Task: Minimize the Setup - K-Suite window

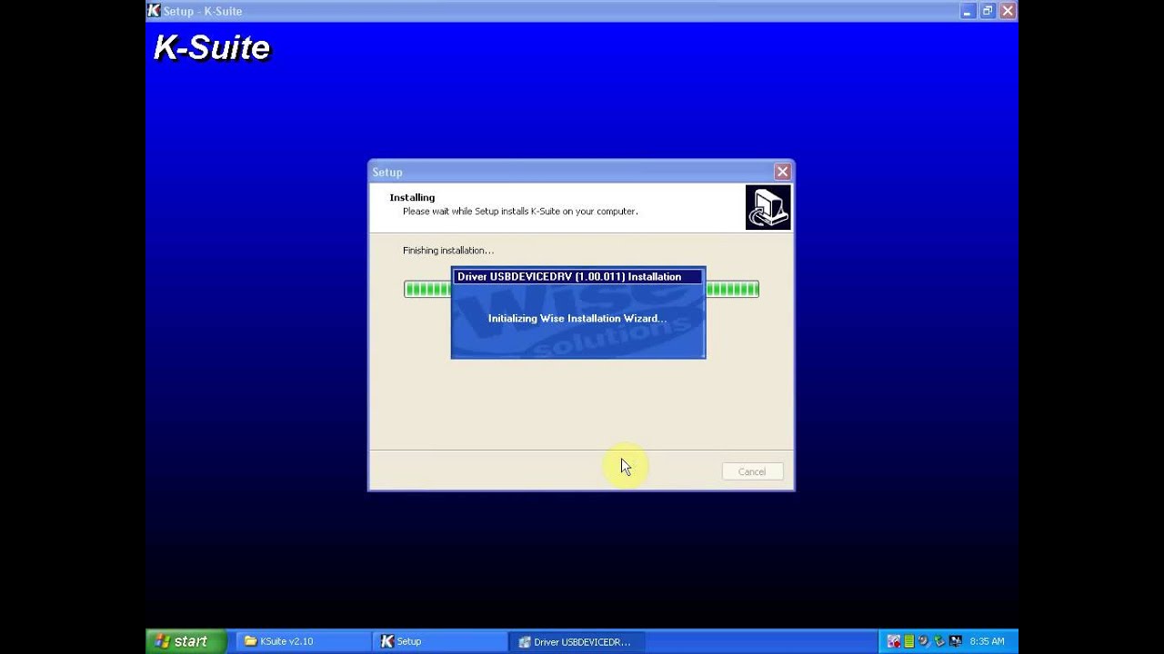Action: pyautogui.click(x=968, y=11)
